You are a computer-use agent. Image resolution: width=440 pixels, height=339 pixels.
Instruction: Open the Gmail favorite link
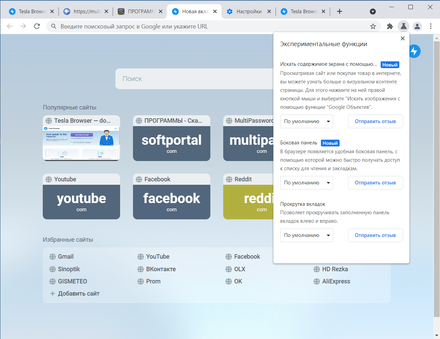coord(61,257)
